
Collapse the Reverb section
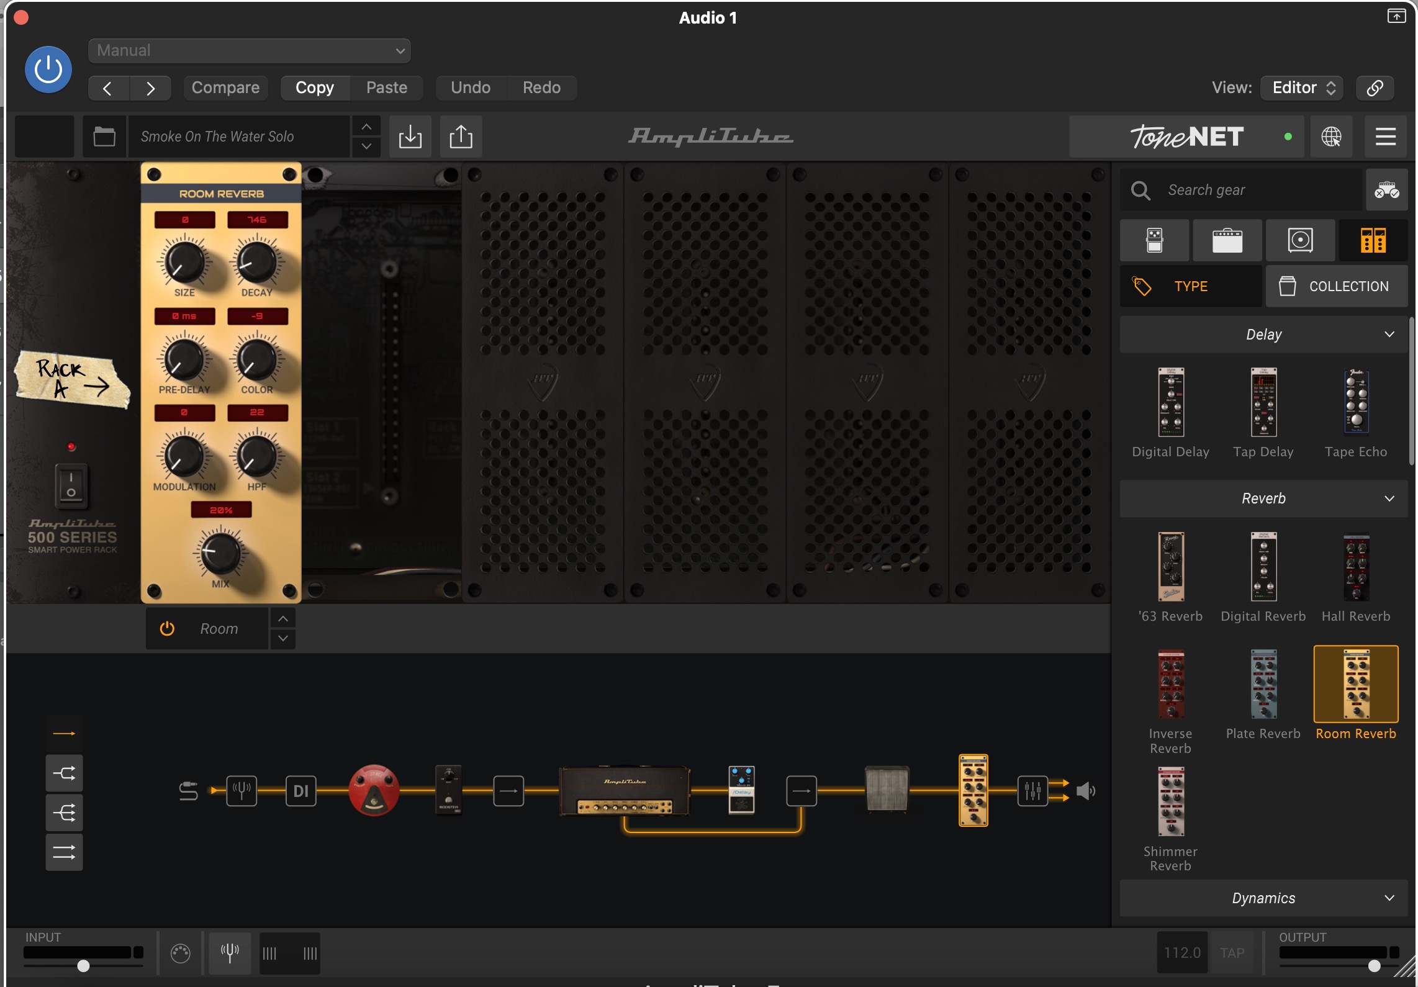tap(1263, 498)
